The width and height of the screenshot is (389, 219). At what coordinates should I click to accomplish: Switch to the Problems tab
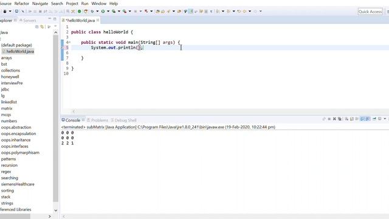coord(97,120)
